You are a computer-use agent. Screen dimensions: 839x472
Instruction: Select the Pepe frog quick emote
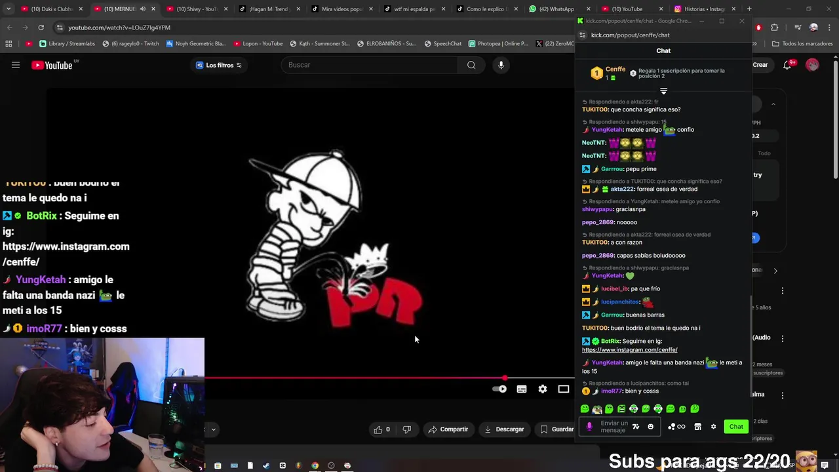[597, 409]
